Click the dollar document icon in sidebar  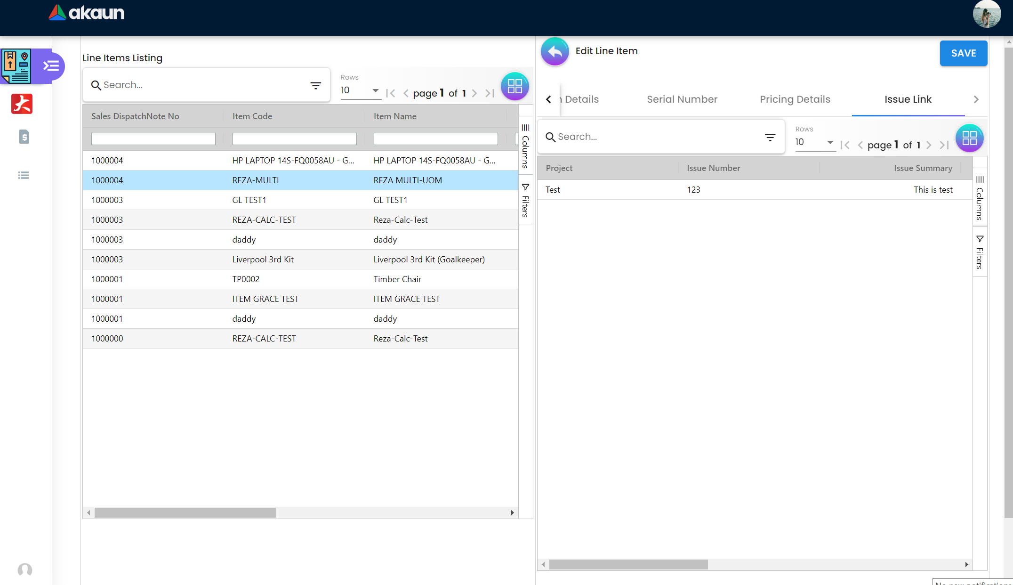pos(24,137)
